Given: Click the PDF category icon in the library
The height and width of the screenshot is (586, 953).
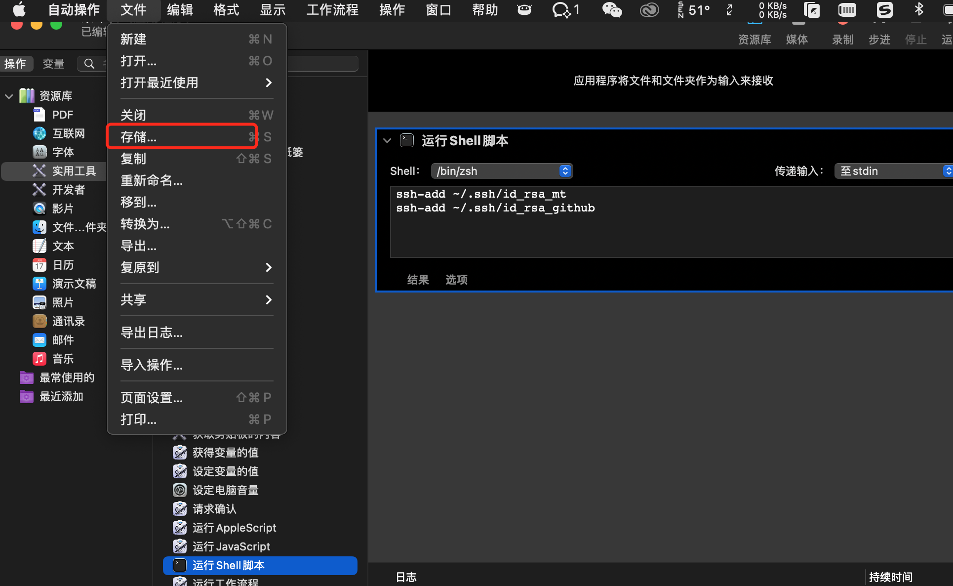Looking at the screenshot, I should point(39,115).
